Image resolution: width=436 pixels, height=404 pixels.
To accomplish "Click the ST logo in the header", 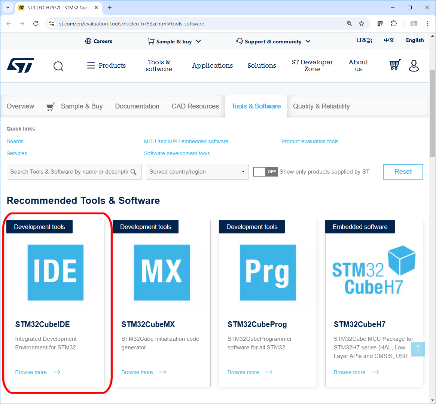I will (20, 65).
